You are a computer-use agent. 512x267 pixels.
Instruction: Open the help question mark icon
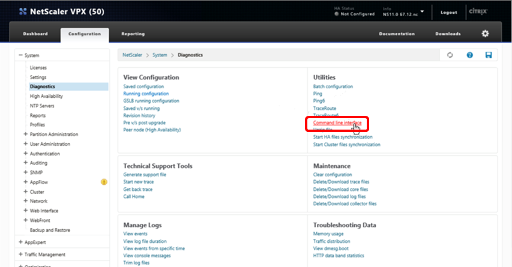[469, 55]
